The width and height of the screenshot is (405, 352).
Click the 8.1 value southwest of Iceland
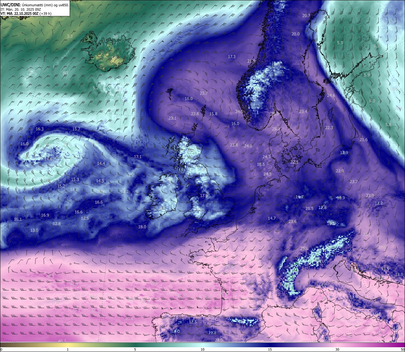pyautogui.click(x=65, y=73)
